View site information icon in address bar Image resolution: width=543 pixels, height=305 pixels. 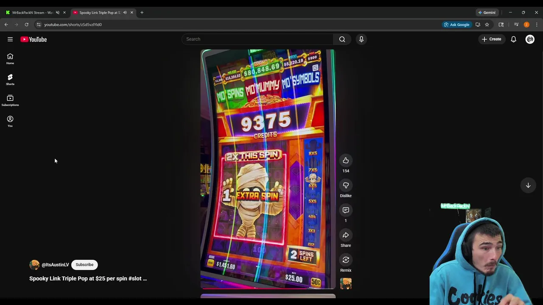pyautogui.click(x=39, y=25)
